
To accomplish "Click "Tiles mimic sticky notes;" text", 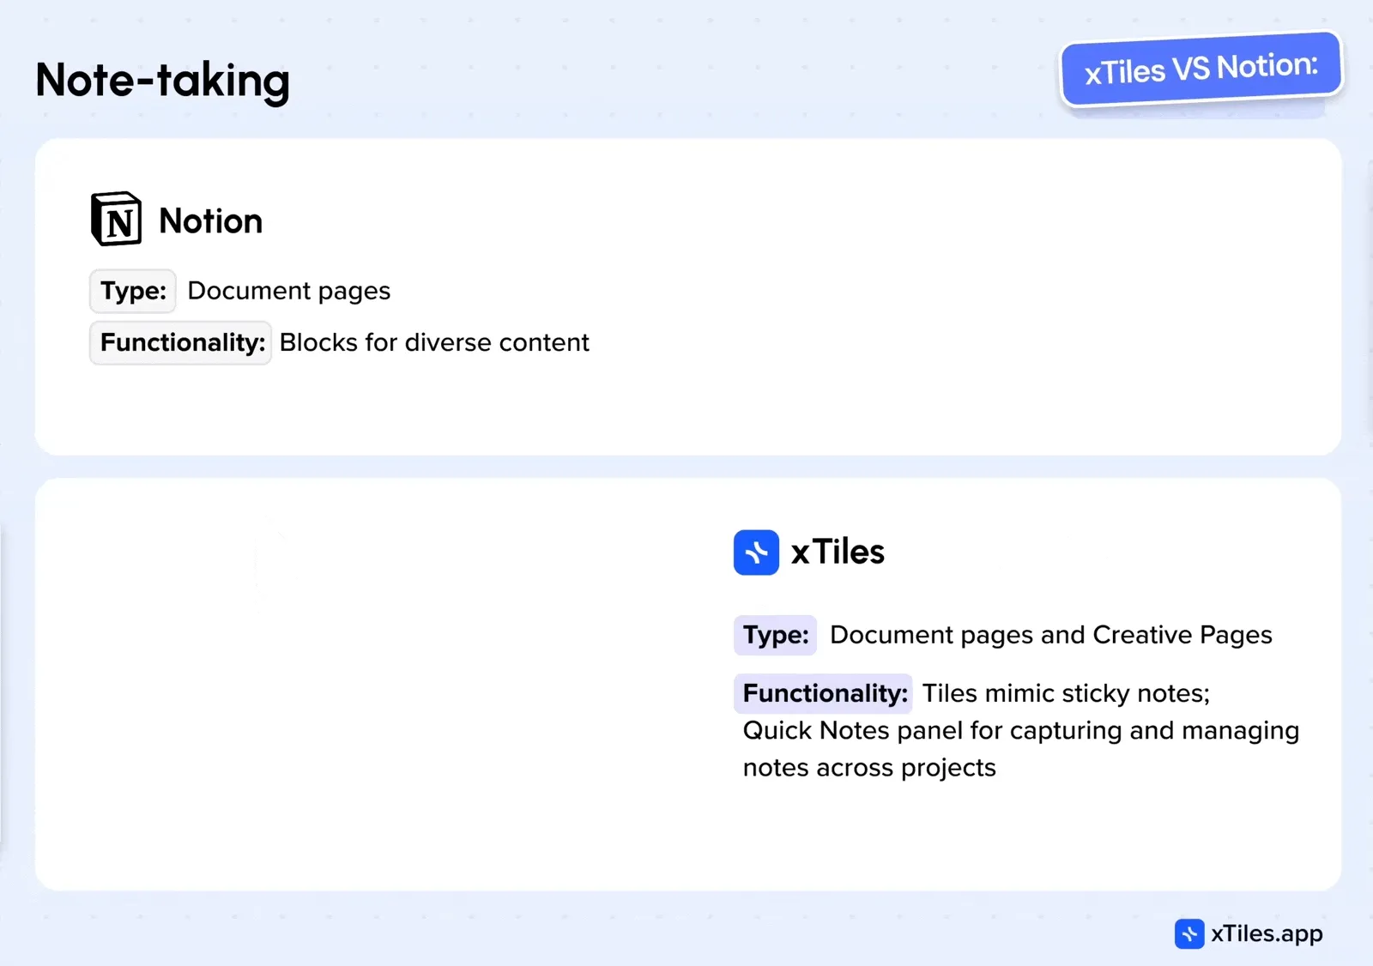I will pos(1066,693).
